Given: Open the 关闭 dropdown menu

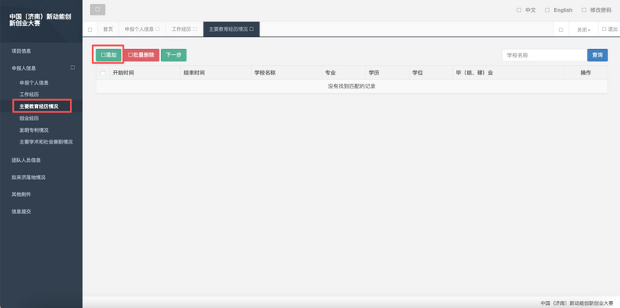Looking at the screenshot, I should 583,29.
